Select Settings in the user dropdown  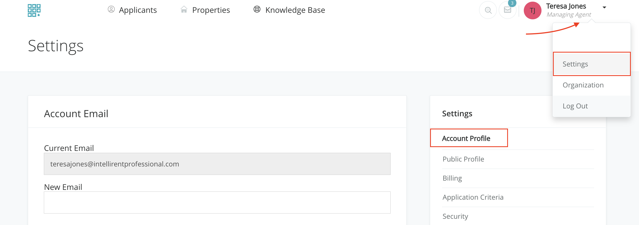(x=575, y=64)
